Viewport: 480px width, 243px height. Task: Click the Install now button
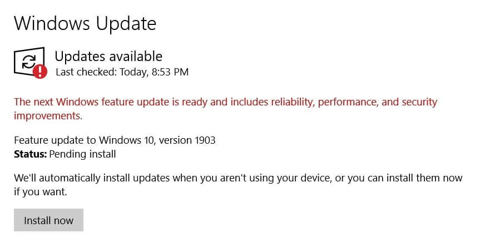pos(48,220)
